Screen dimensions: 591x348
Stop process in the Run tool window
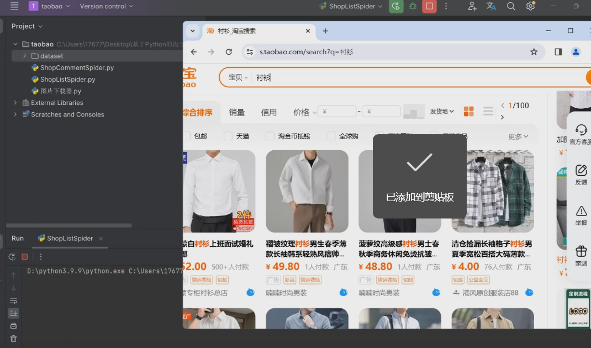point(25,257)
